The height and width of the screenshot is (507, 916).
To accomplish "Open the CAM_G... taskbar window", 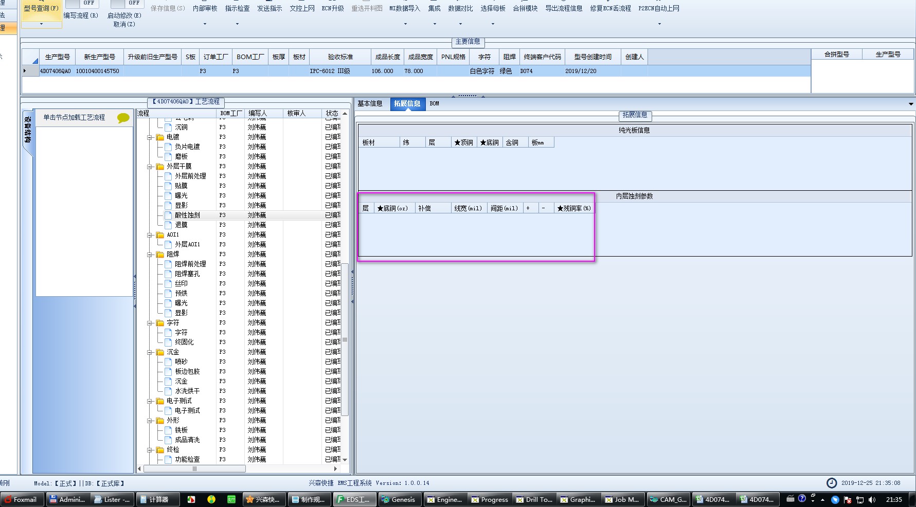I will [x=668, y=499].
